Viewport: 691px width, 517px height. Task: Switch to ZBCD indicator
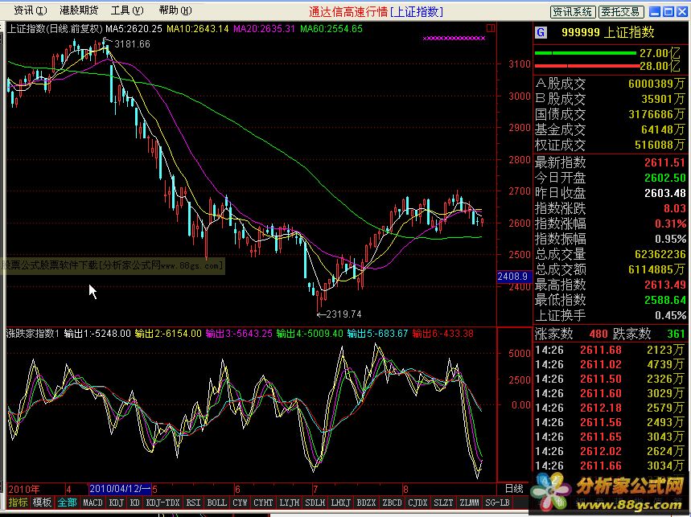(392, 502)
